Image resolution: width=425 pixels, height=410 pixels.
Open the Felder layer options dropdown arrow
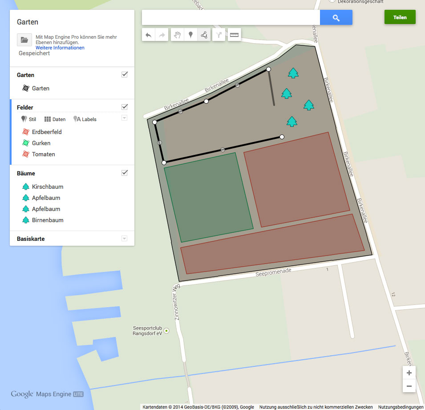[125, 118]
